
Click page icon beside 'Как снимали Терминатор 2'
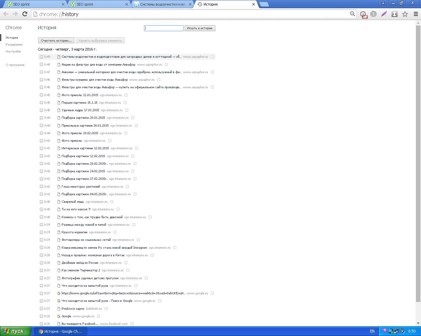tap(59, 270)
